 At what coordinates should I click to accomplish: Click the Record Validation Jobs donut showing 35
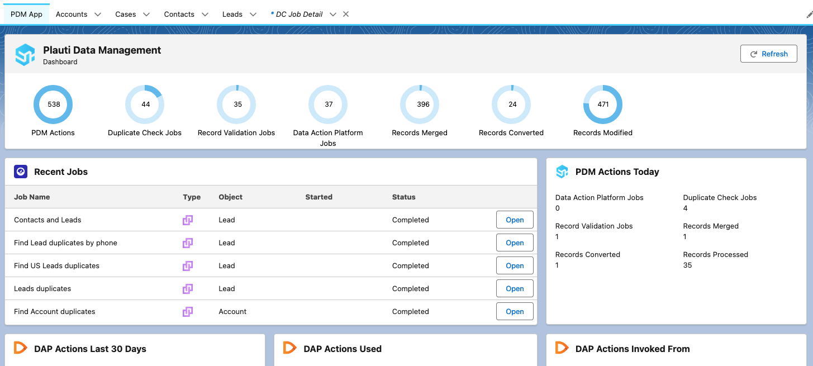tap(237, 104)
